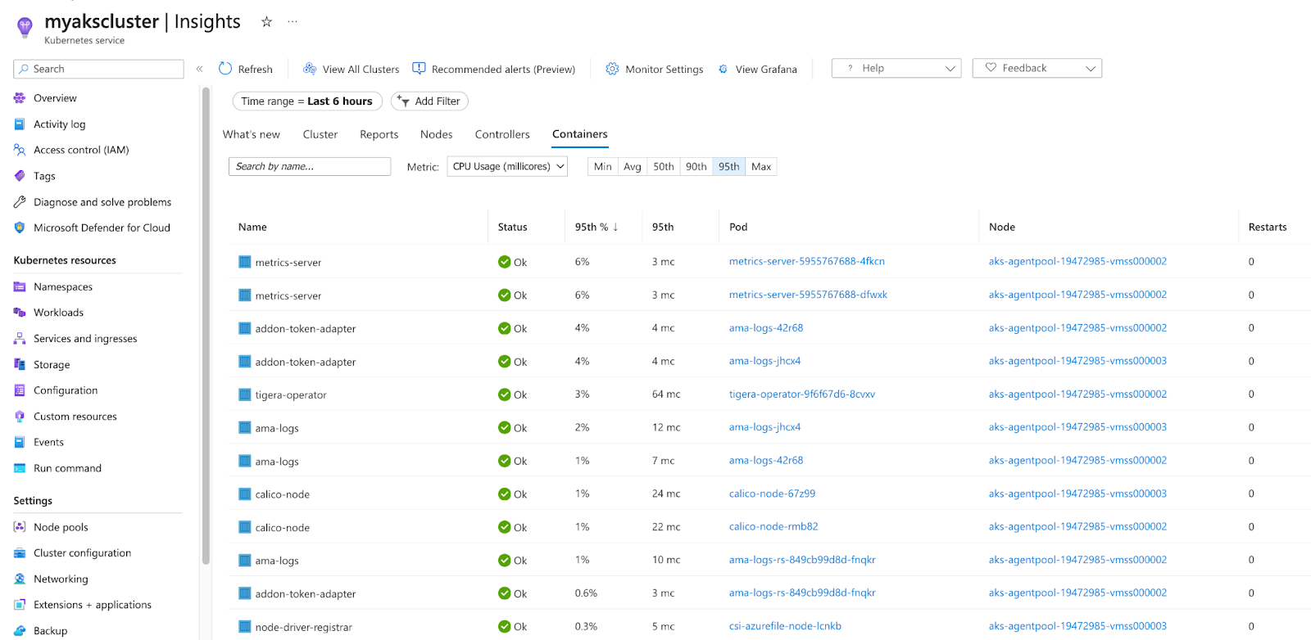Open pod link tigera-operator-9f6f67d6-8cvxv
Image resolution: width=1311 pixels, height=640 pixels.
click(802, 394)
